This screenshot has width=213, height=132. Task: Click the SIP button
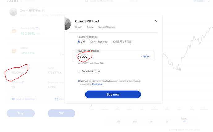61,113
